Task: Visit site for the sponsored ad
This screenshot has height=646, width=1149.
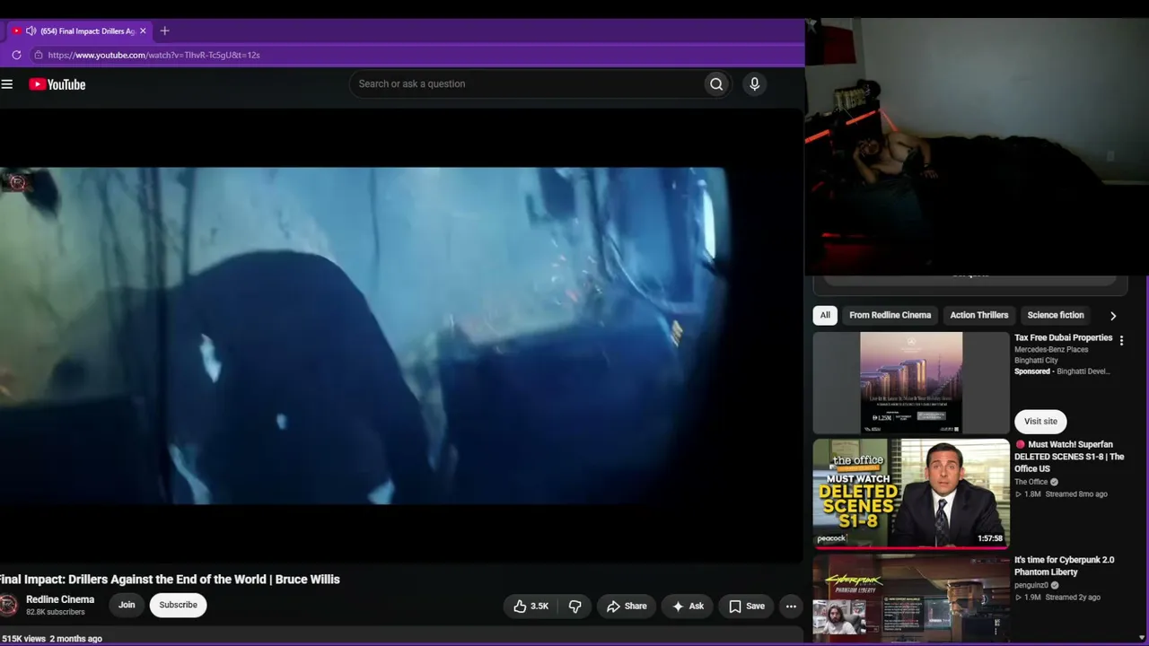Action: 1040,422
